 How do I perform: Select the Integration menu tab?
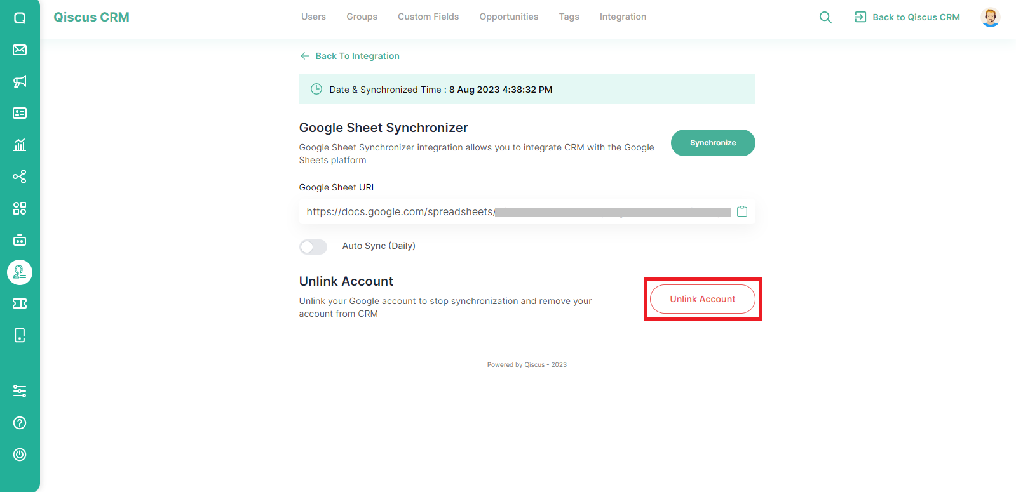(x=623, y=17)
